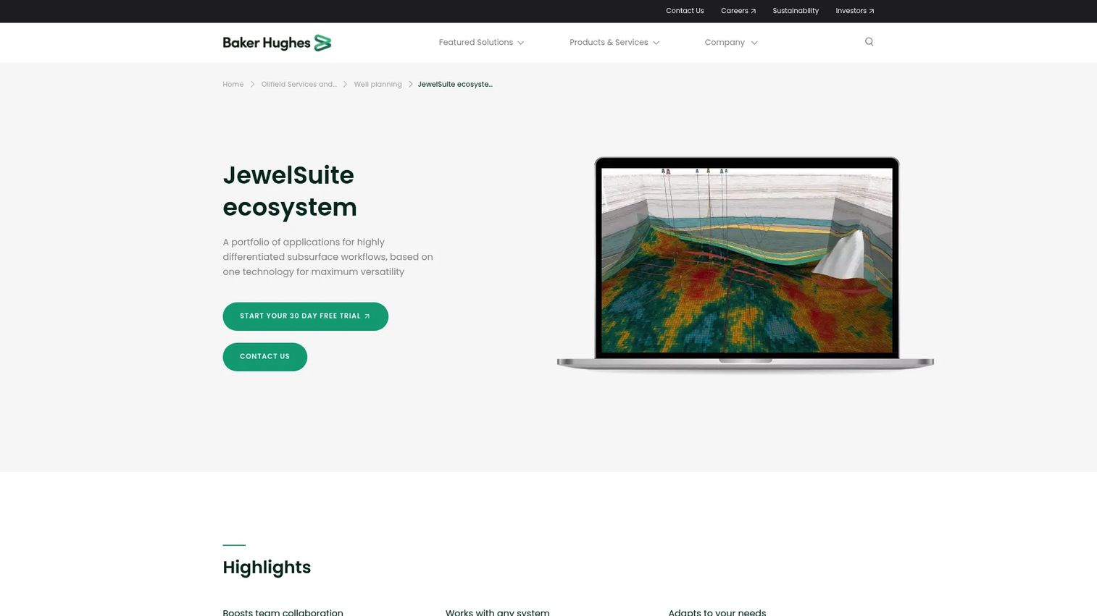Image resolution: width=1097 pixels, height=616 pixels.
Task: Navigate to Well planning breadcrumb
Action: [x=378, y=85]
